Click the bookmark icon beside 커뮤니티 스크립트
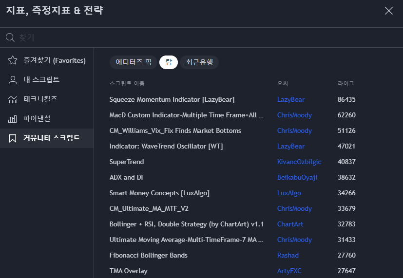The height and width of the screenshot is (278, 403). pos(13,138)
